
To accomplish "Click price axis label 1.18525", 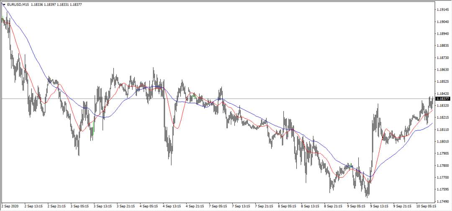I will point(442,82).
